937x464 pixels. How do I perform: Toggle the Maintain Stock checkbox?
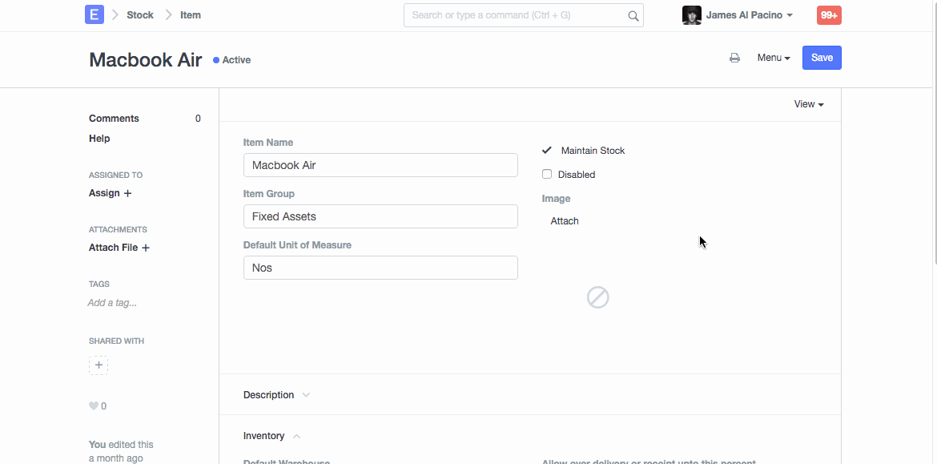coord(547,150)
